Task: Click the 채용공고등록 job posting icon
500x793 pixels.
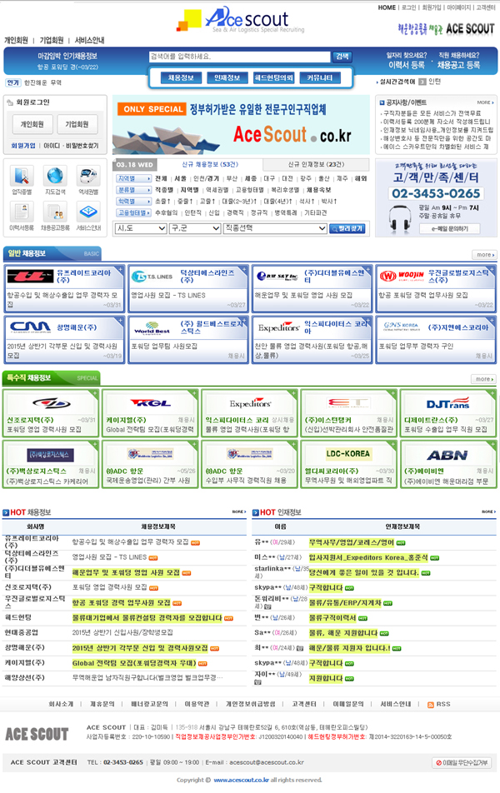Action: tap(55, 212)
